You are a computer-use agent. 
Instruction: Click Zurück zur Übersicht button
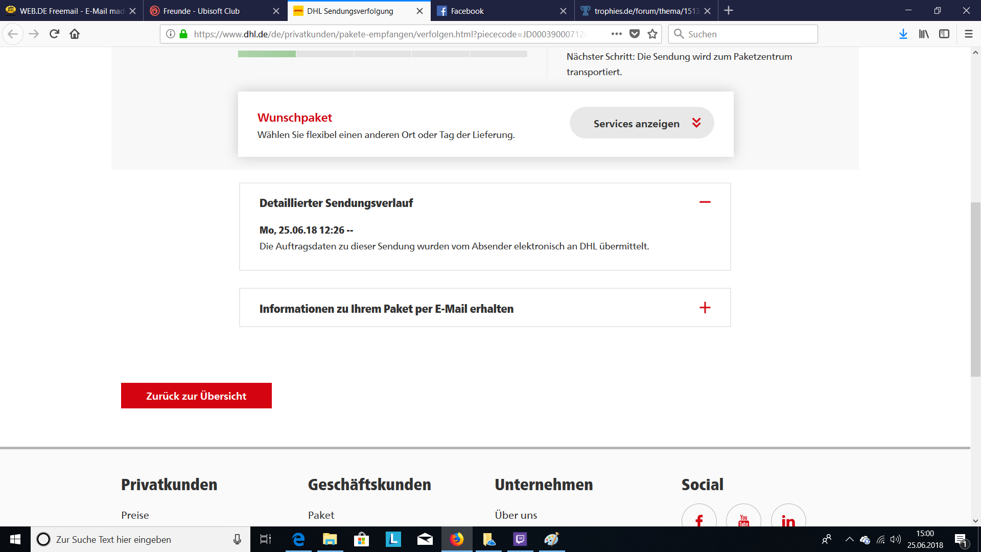click(x=196, y=396)
